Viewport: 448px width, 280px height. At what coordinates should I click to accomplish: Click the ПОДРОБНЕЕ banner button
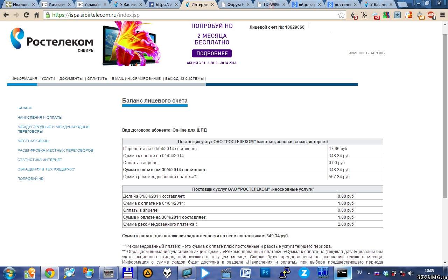pos(212,54)
